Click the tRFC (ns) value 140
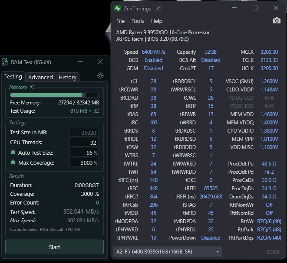The image size is (287, 263). coord(153,180)
